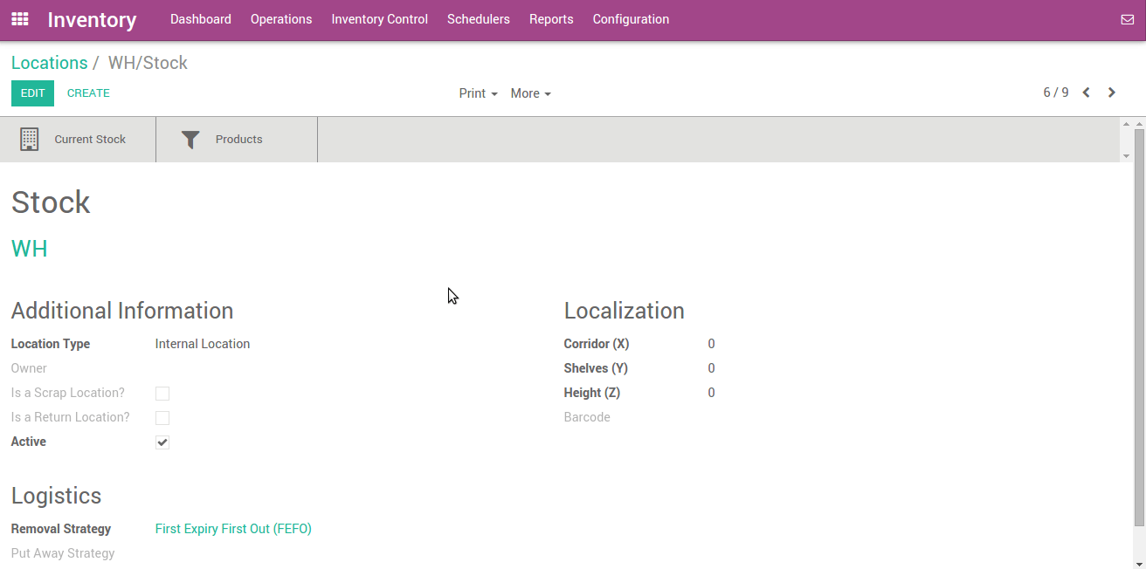
Task: Open the More dropdown
Action: pos(530,93)
